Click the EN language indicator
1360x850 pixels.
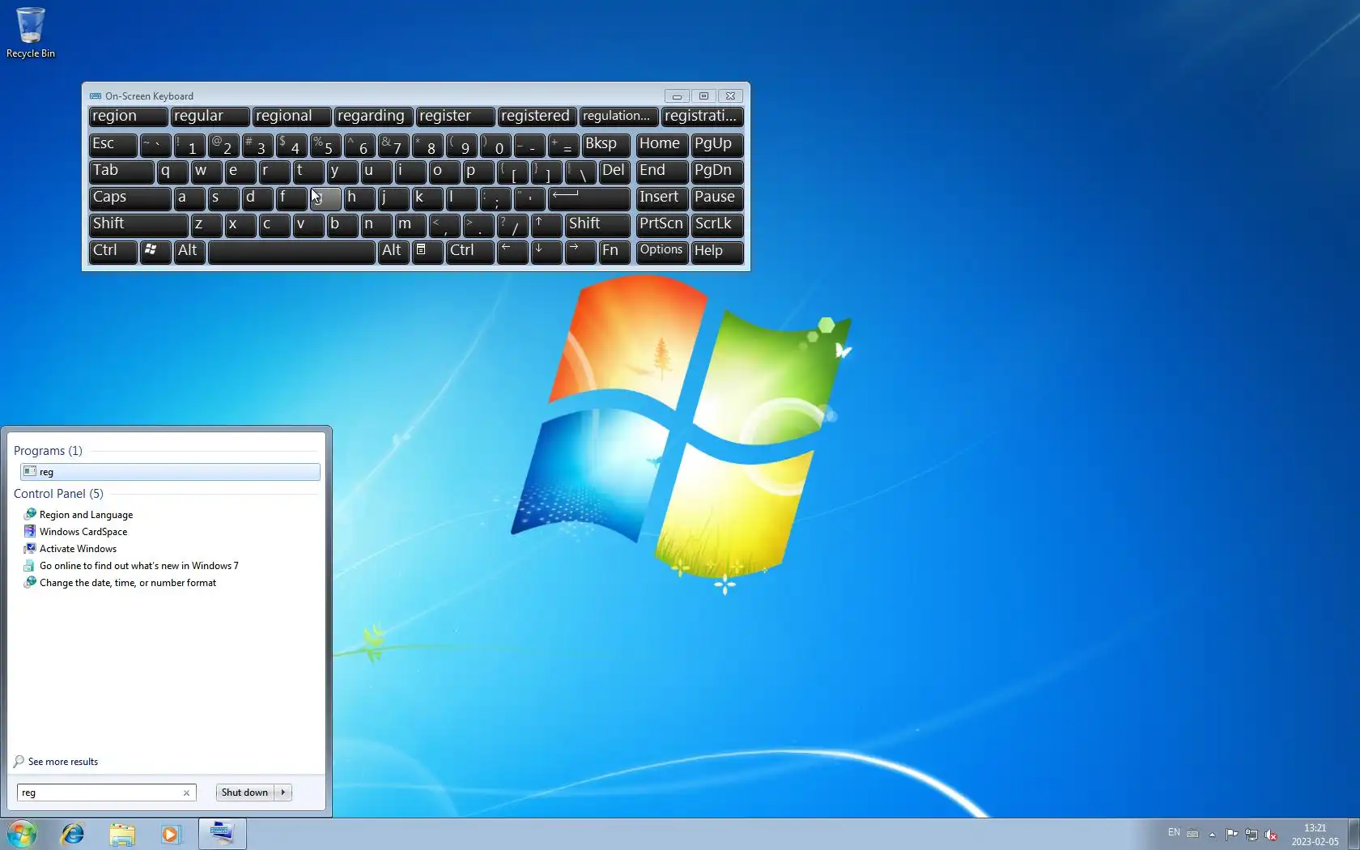(x=1174, y=832)
